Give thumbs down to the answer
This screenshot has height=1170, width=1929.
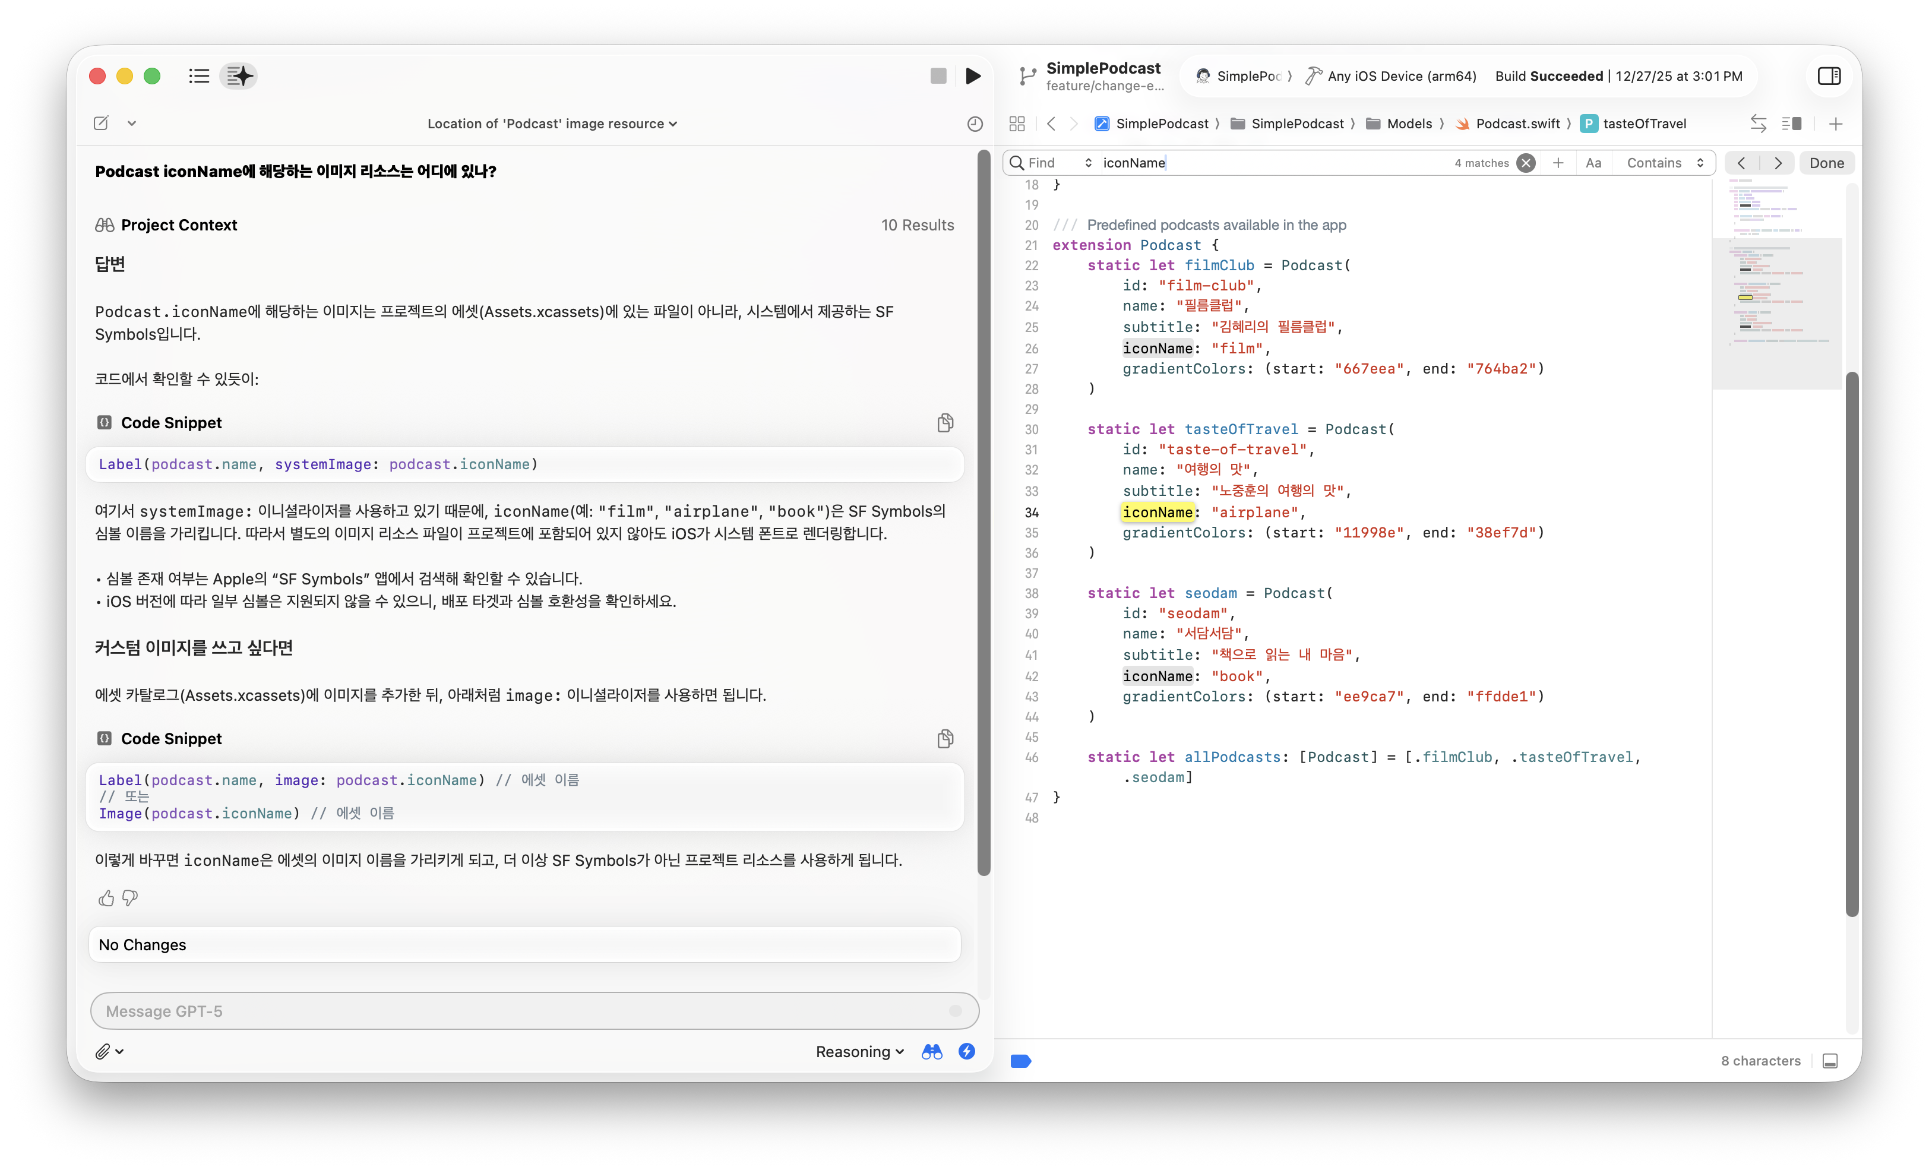pos(130,898)
